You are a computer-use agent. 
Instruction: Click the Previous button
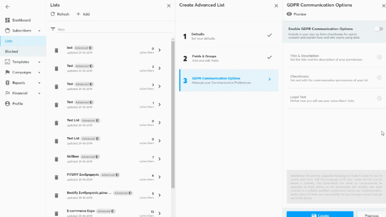point(372,215)
